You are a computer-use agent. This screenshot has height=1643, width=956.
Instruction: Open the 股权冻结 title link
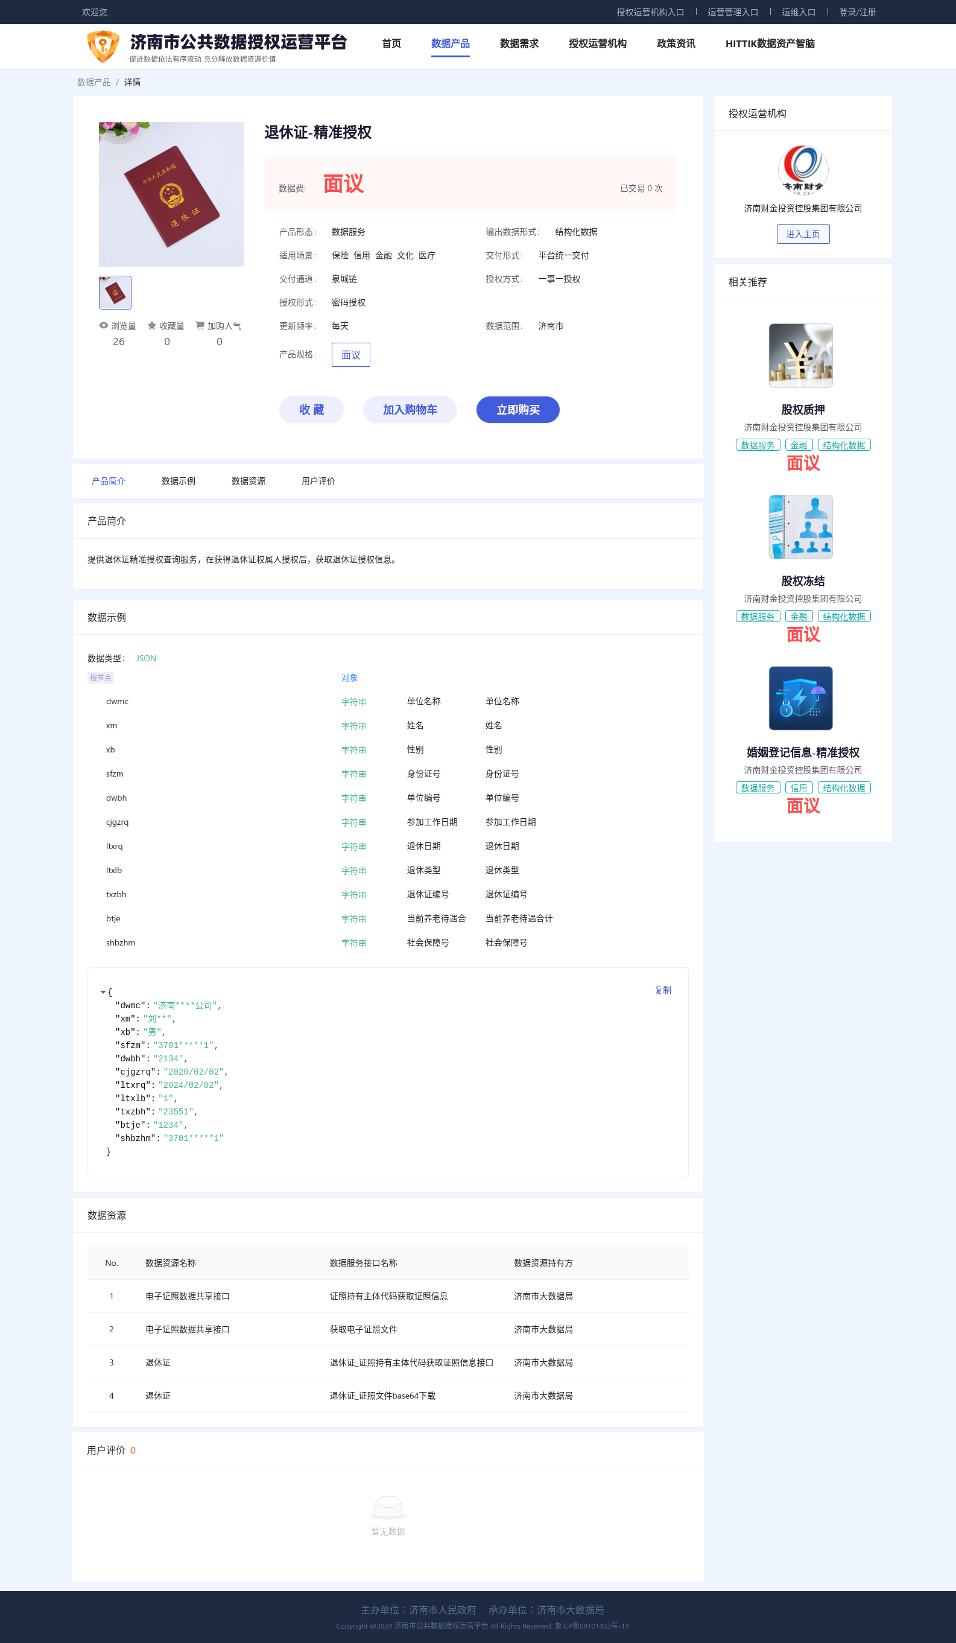[x=803, y=581]
